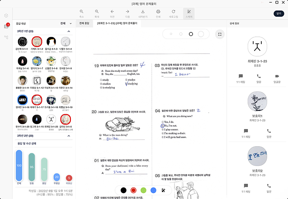This screenshot has width=288, height=199.
Task: Start video call (얼굴톡) with 최예린
Action: coord(277,78)
